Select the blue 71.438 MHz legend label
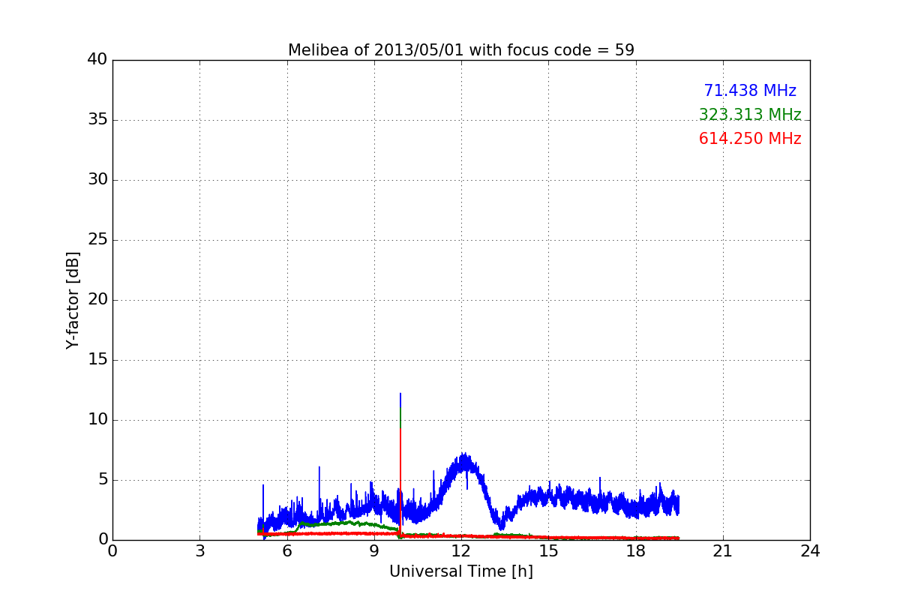900x600 pixels. pyautogui.click(x=750, y=91)
